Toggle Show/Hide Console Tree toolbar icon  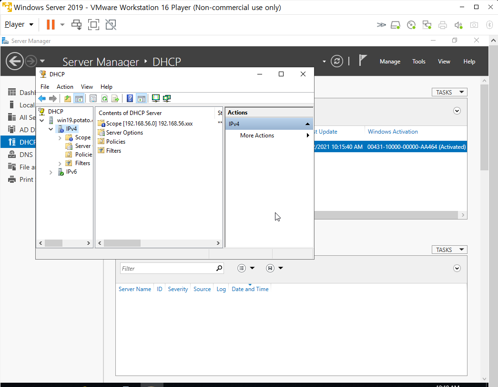tap(79, 99)
